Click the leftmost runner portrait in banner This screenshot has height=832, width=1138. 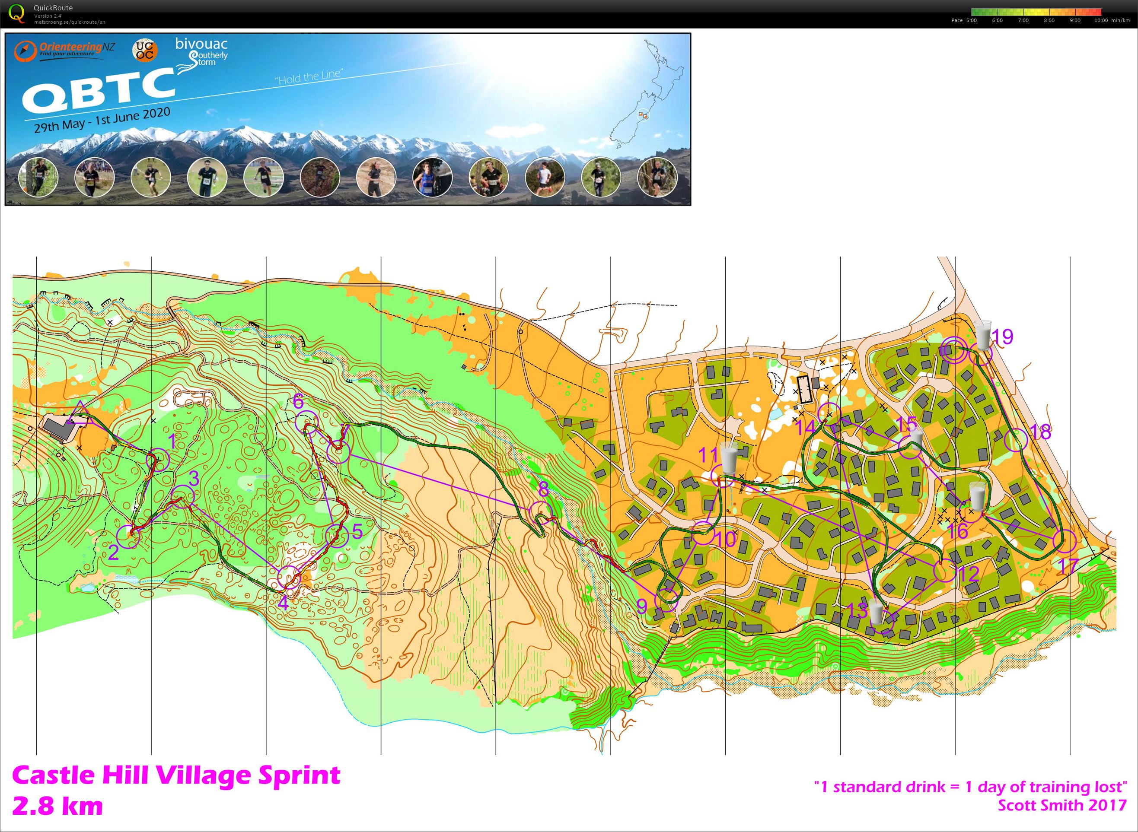point(38,177)
